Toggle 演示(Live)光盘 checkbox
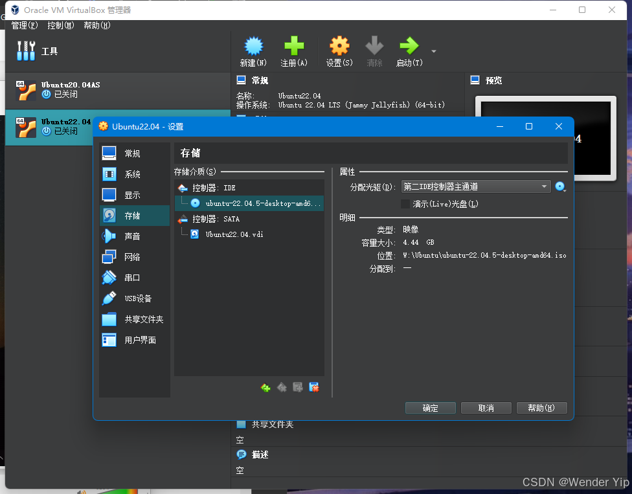The width and height of the screenshot is (632, 494). coord(405,204)
